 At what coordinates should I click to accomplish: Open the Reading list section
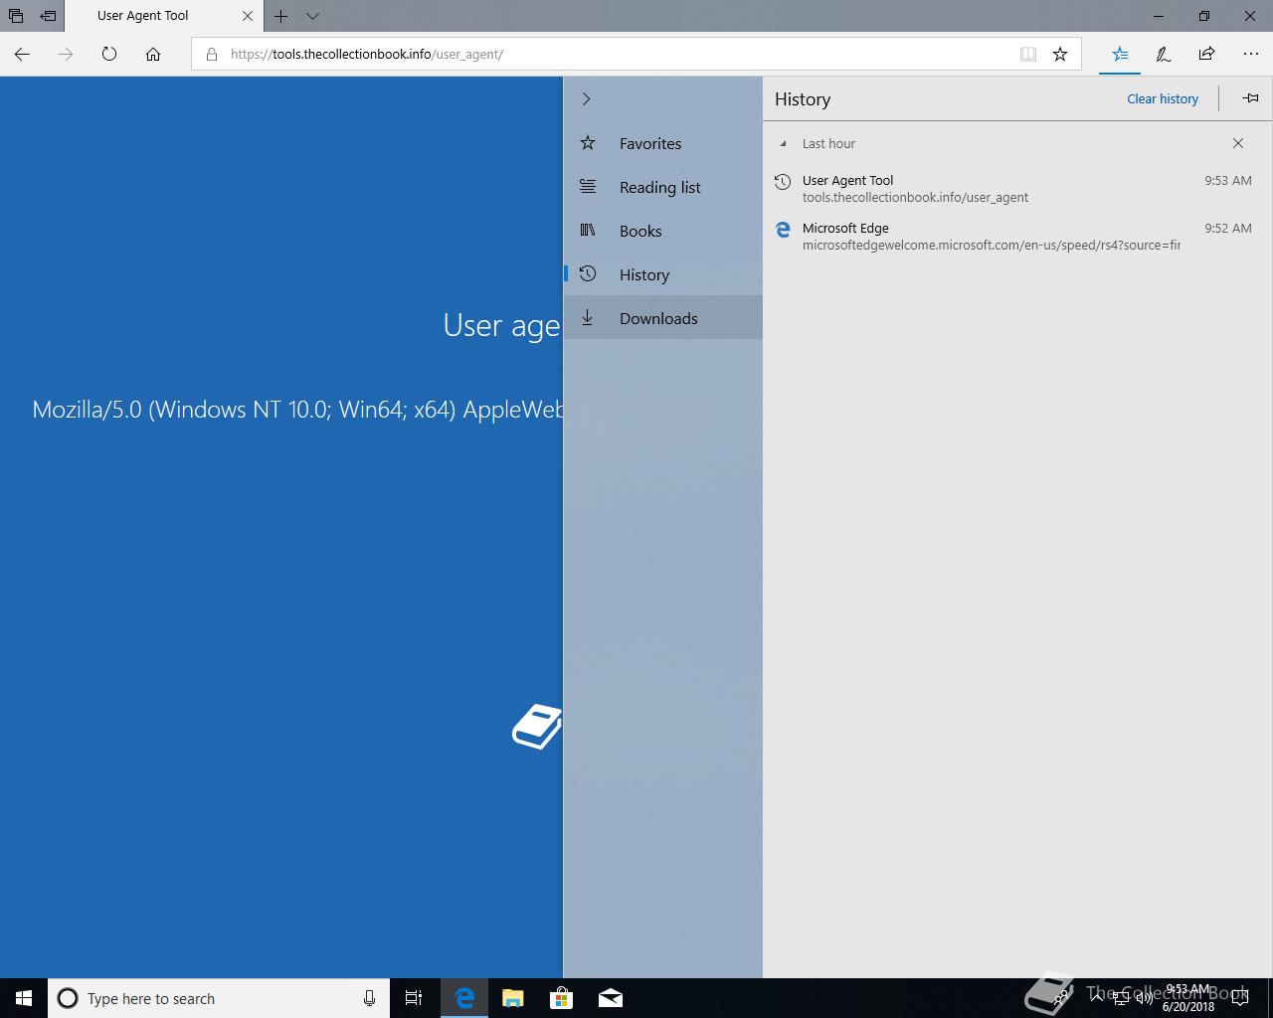pyautogui.click(x=663, y=187)
